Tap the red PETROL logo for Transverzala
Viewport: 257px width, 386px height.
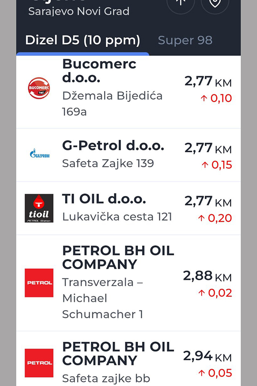(x=39, y=283)
